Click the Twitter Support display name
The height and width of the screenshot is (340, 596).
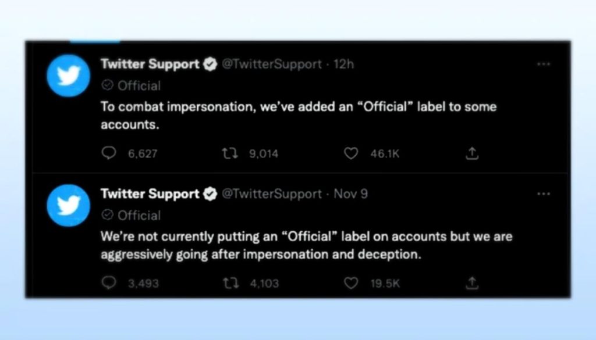coord(150,64)
